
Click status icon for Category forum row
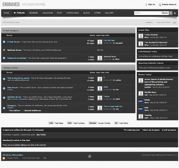(4, 108)
